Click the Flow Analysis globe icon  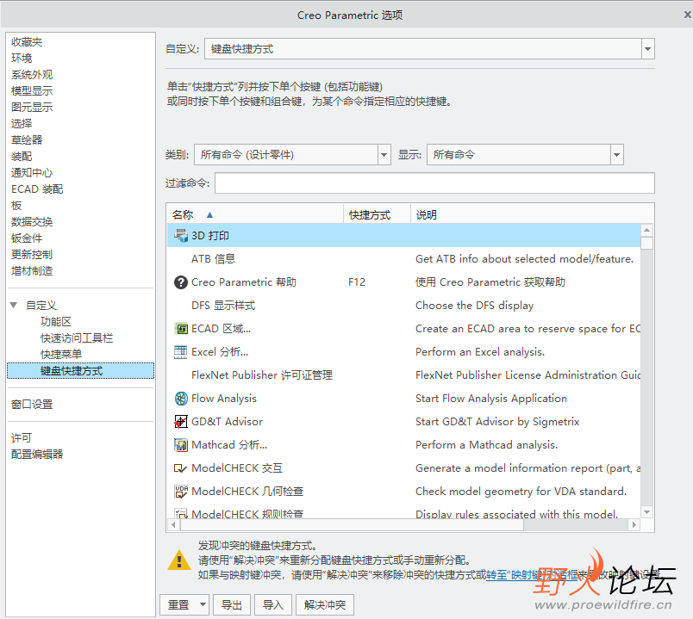(181, 399)
